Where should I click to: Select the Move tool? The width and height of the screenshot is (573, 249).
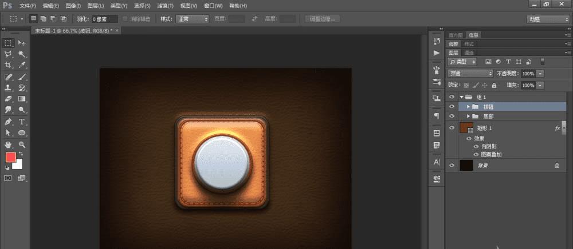(22, 43)
